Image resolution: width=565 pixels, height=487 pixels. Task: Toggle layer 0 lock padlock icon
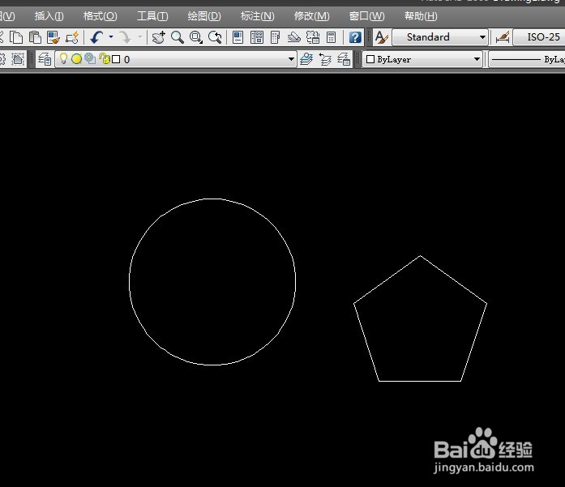[x=104, y=58]
